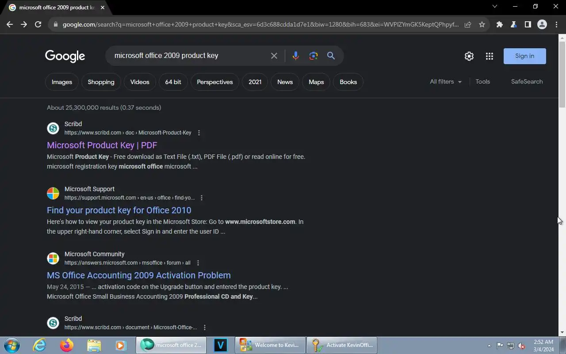This screenshot has width=566, height=354.
Task: Click the scrollbar down arrow
Action: 562,332
